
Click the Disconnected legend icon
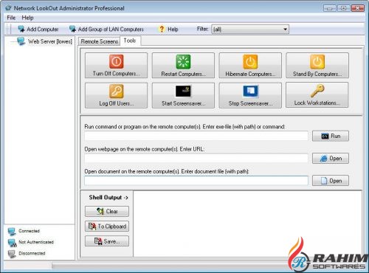point(12,254)
